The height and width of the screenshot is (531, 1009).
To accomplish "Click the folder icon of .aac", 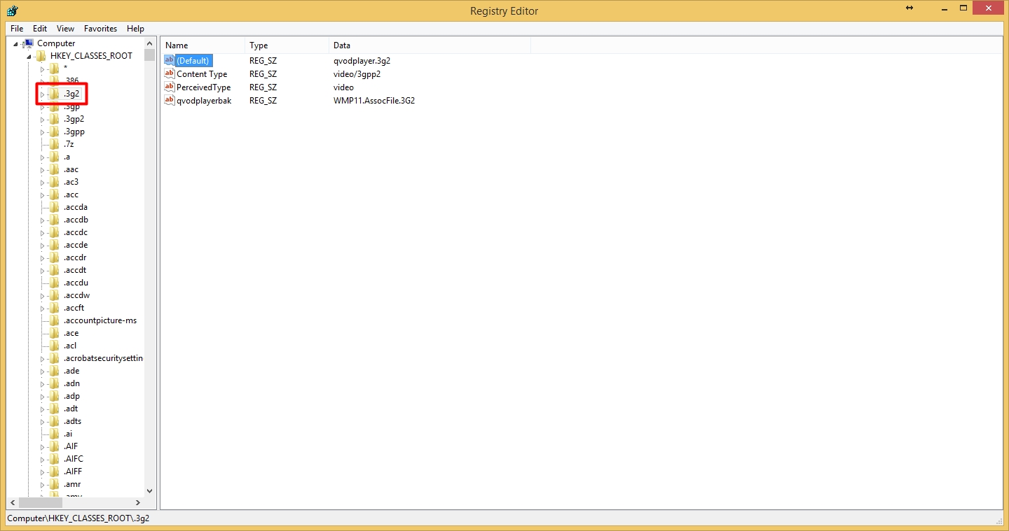I will 55,169.
